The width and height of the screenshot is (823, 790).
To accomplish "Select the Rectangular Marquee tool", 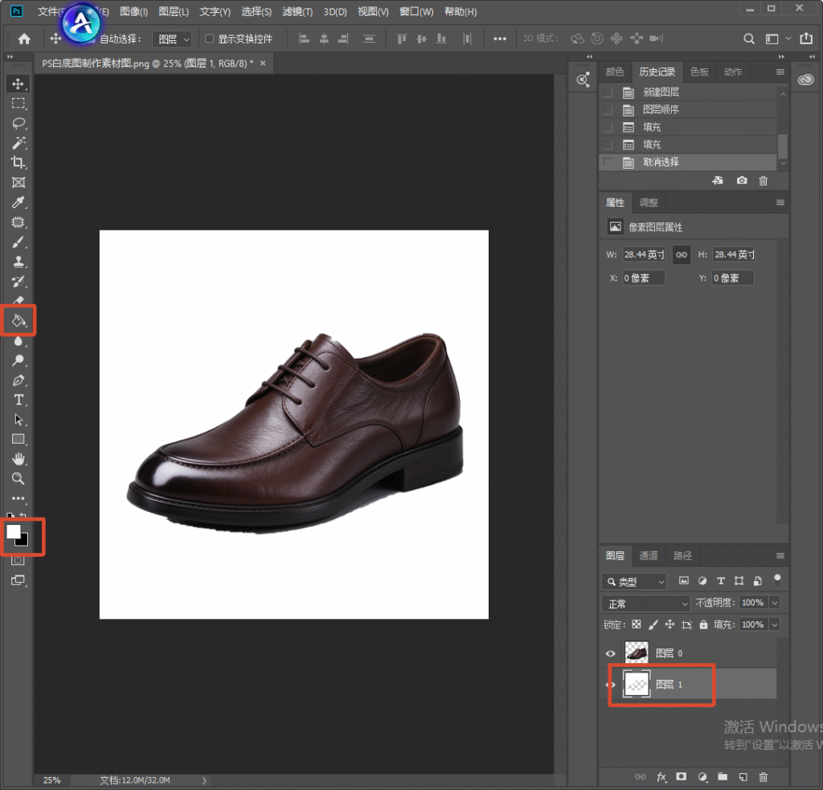I will click(x=18, y=104).
